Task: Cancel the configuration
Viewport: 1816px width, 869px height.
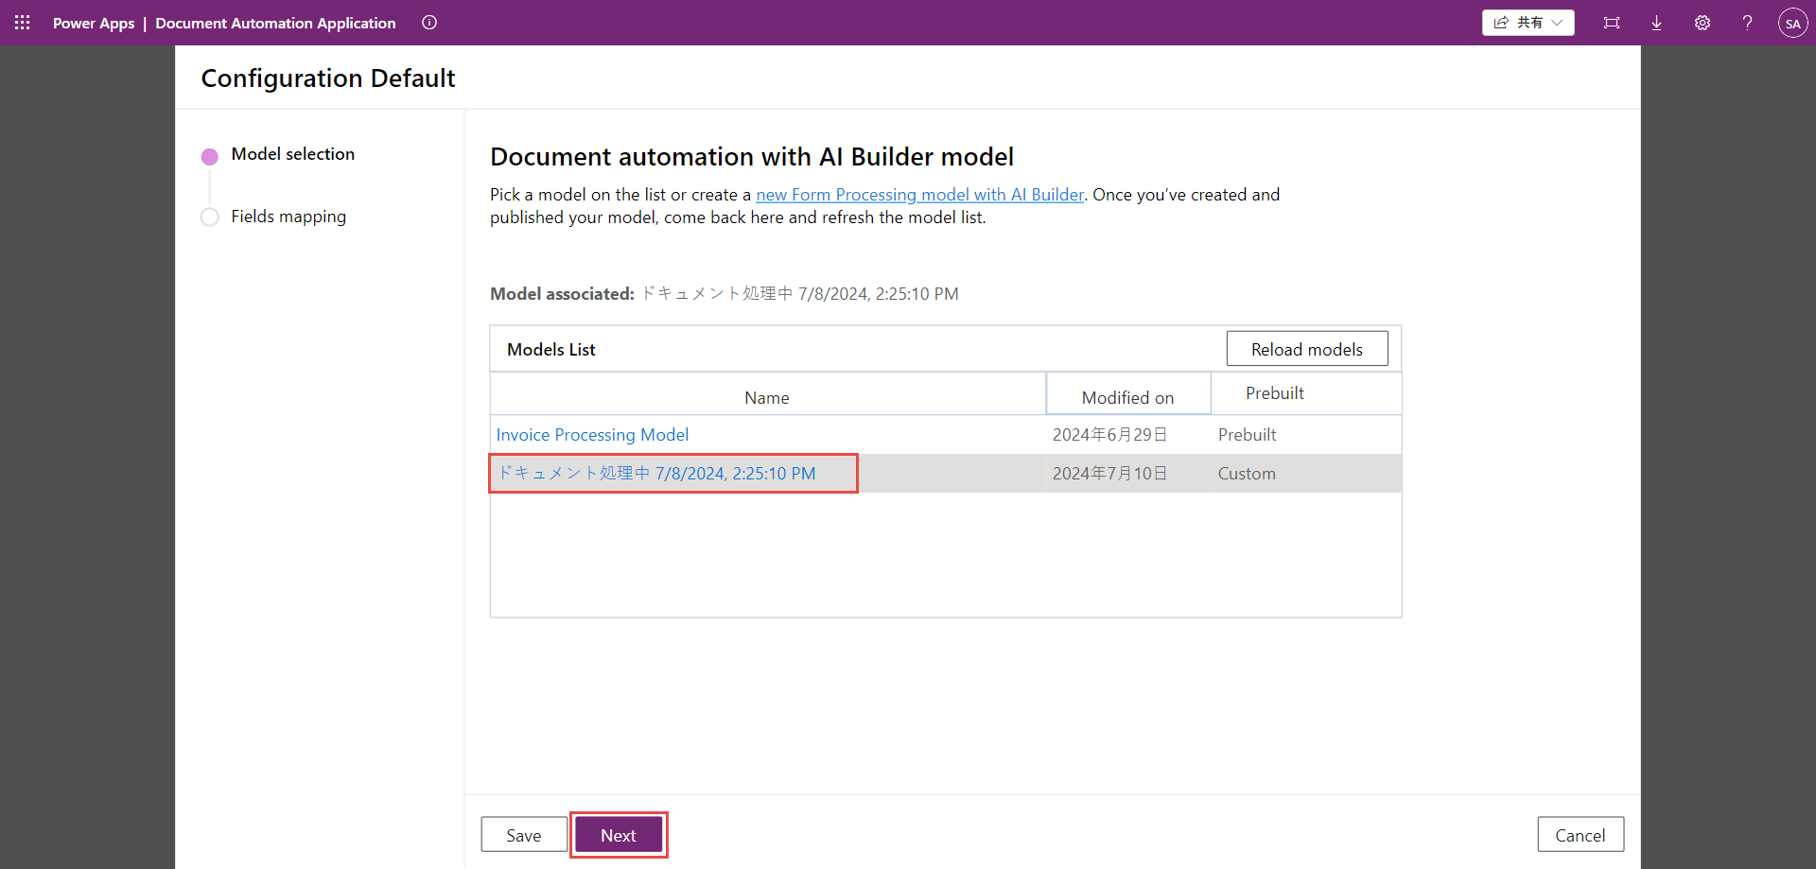Action: click(1580, 835)
